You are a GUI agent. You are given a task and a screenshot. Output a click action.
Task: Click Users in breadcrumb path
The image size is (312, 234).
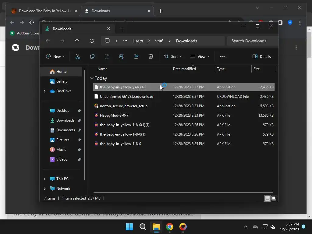138,41
